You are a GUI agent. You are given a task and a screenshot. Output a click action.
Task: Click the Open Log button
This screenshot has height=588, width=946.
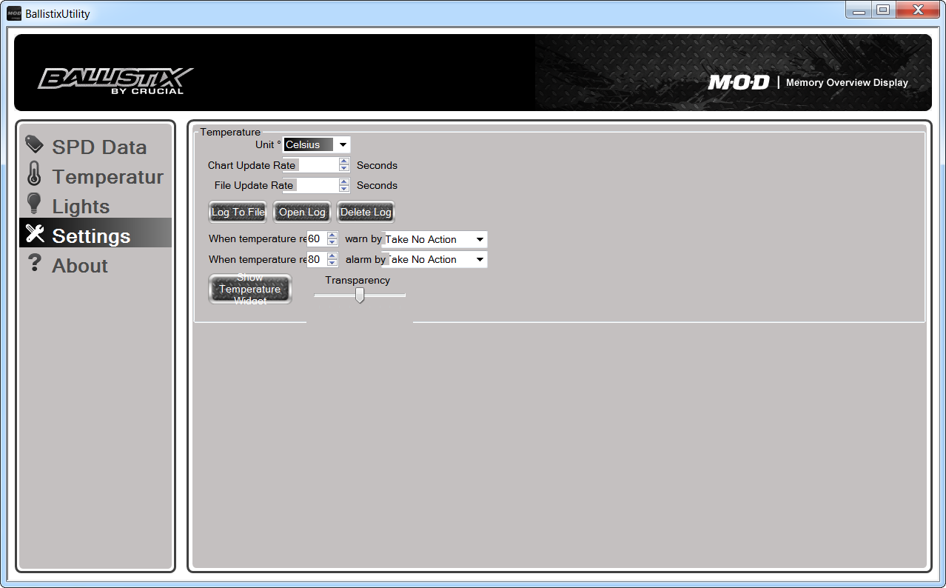pyautogui.click(x=302, y=213)
